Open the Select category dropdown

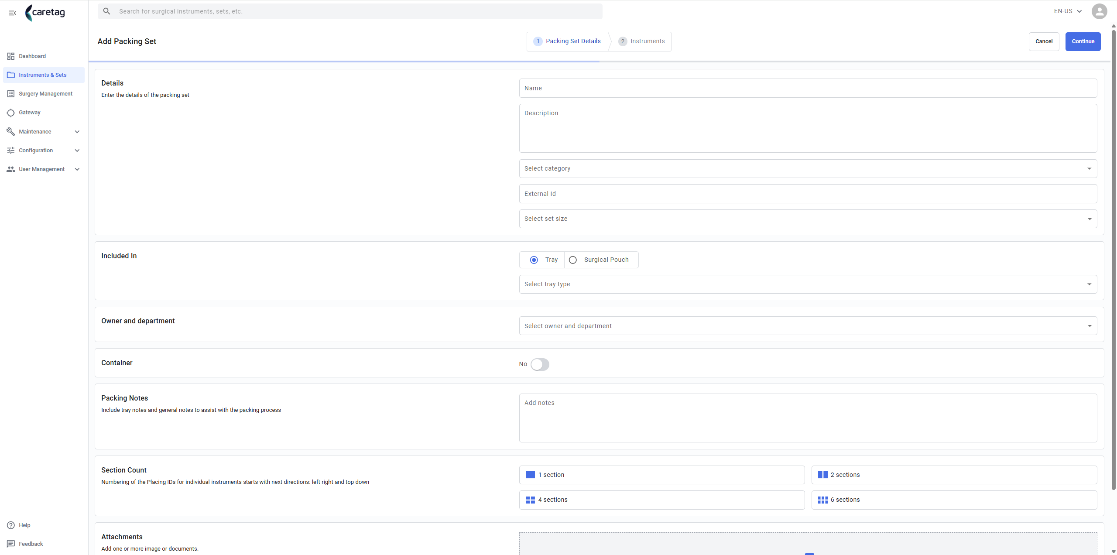808,169
